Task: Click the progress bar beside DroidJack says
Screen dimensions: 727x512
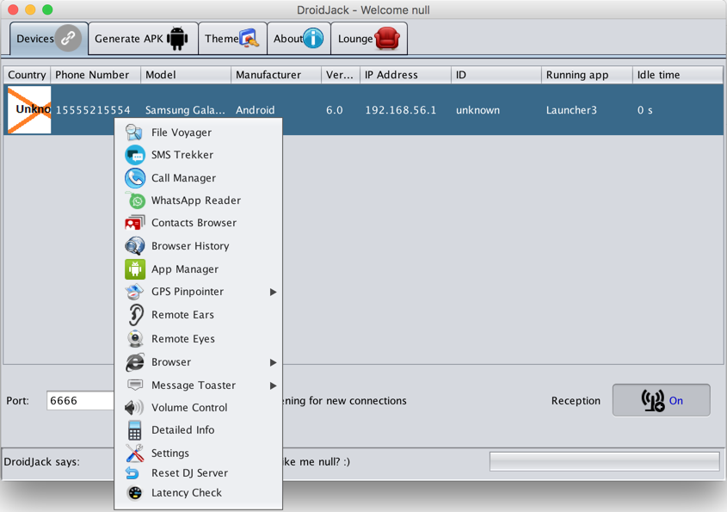Action: pos(604,461)
